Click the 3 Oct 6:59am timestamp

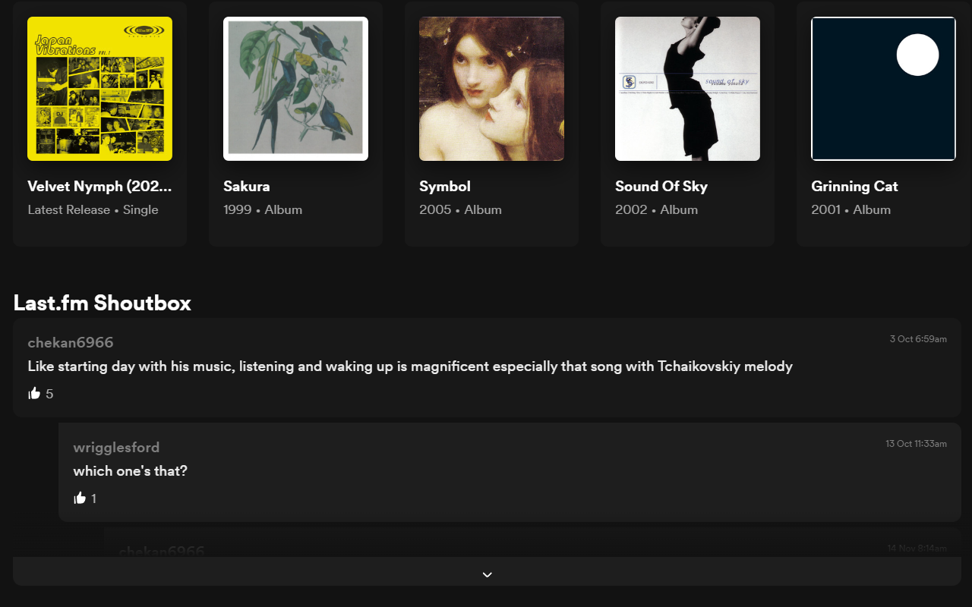[x=918, y=339]
